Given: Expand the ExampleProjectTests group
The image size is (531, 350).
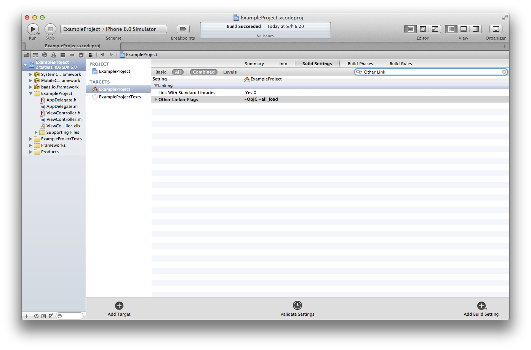Looking at the screenshot, I should [x=31, y=139].
